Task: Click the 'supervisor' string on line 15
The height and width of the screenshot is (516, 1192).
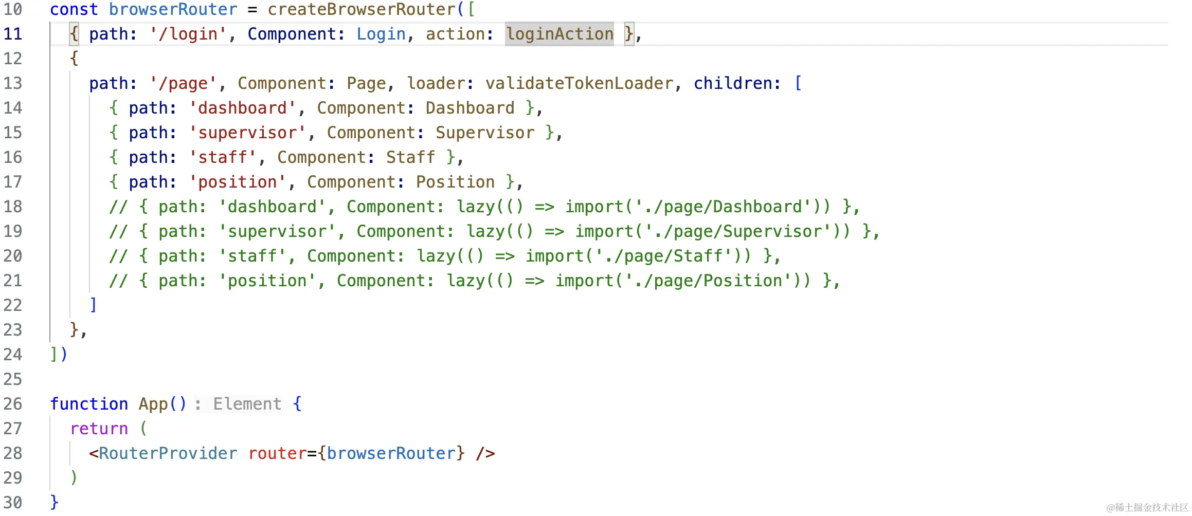Action: 248,133
